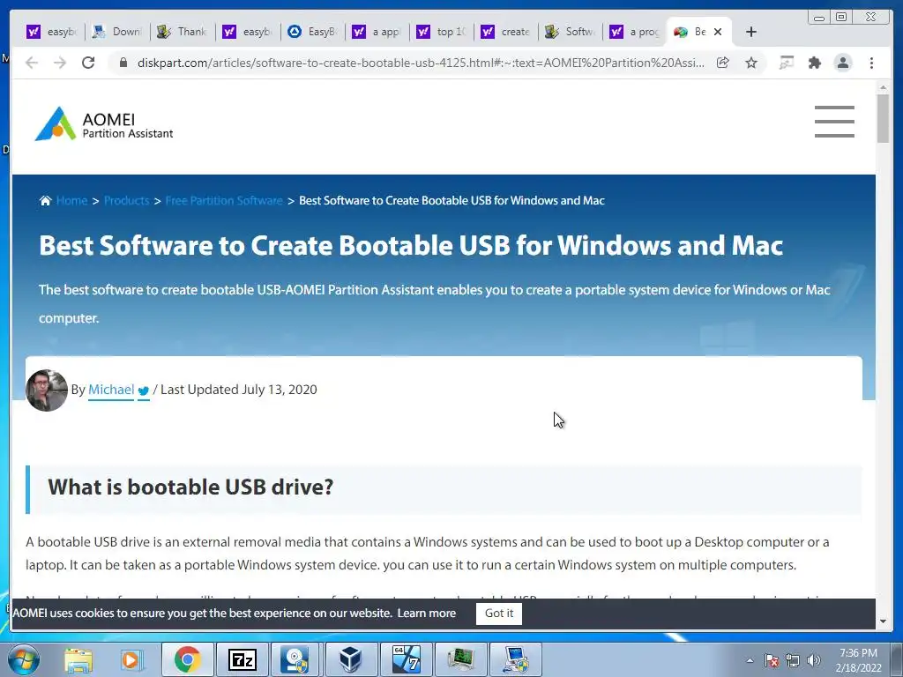
Task: Dismiss cookie banner with Got it
Action: tap(499, 614)
